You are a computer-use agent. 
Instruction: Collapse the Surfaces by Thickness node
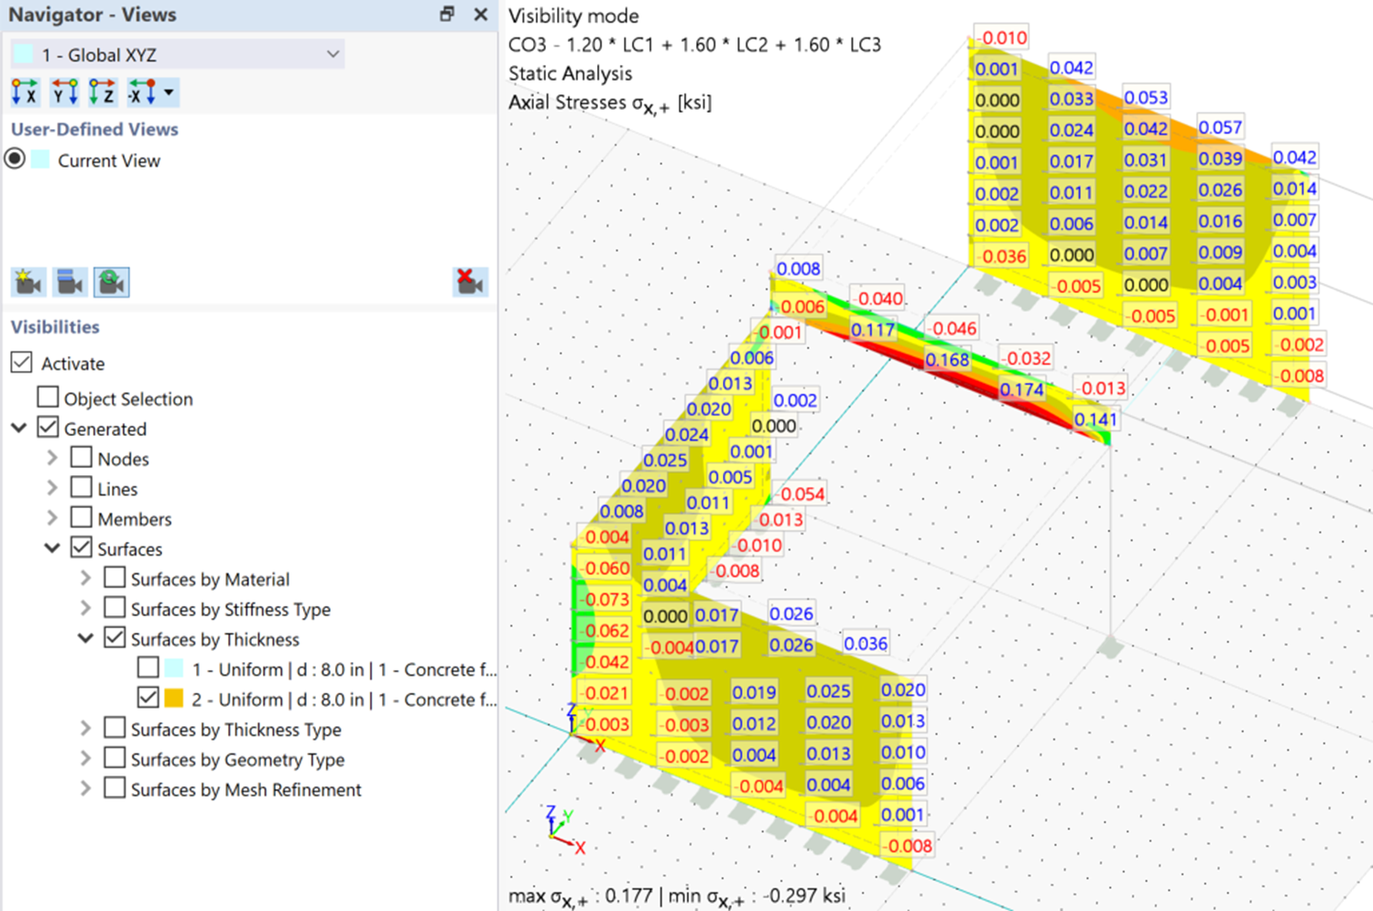[85, 638]
